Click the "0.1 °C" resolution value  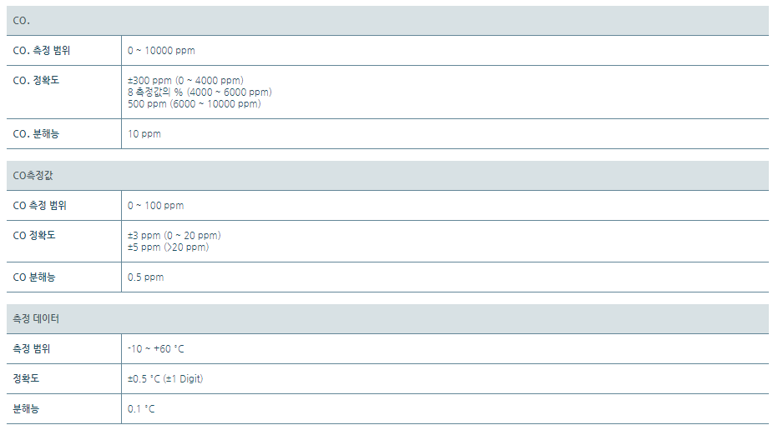[x=141, y=409]
